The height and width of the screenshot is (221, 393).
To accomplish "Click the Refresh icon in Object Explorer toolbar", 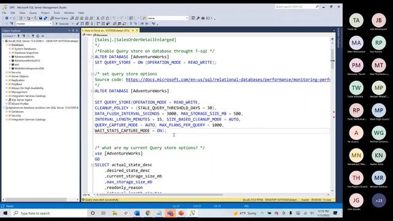I will (x=38, y=36).
